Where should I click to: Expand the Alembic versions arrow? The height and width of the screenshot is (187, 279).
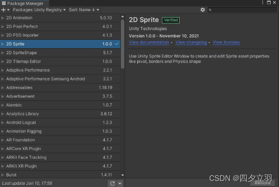[x=2, y=105]
